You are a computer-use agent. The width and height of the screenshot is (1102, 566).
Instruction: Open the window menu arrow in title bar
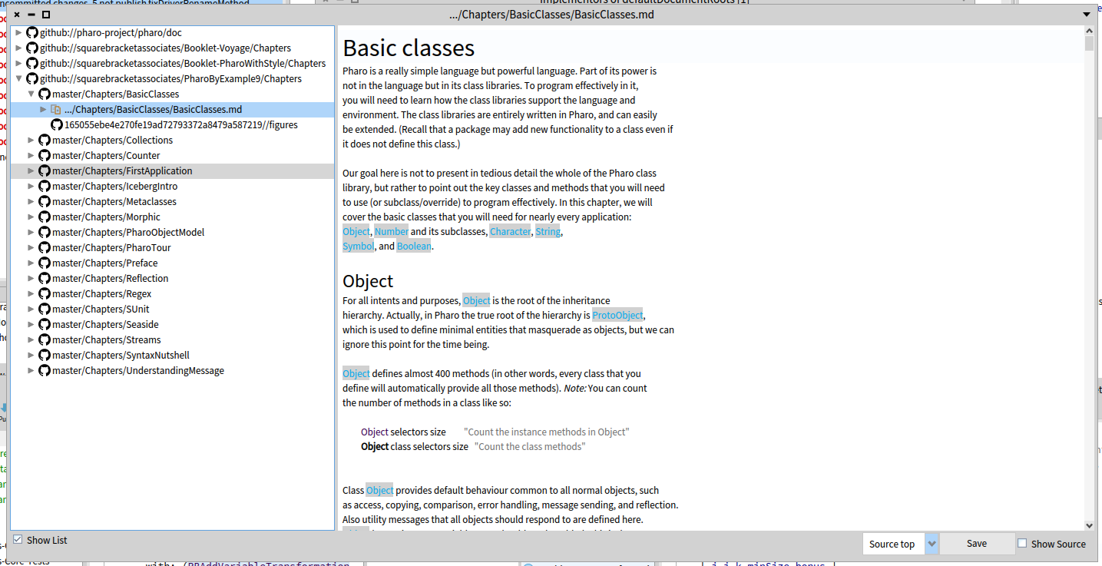click(x=1087, y=15)
